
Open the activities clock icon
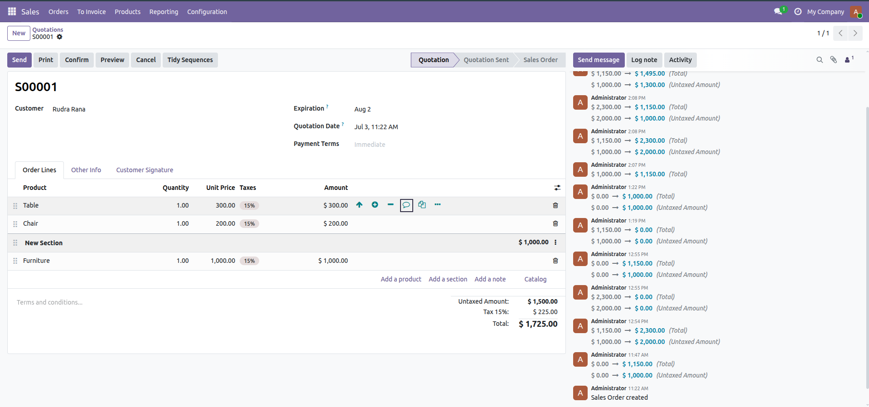point(798,11)
